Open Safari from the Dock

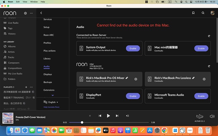point(25,130)
